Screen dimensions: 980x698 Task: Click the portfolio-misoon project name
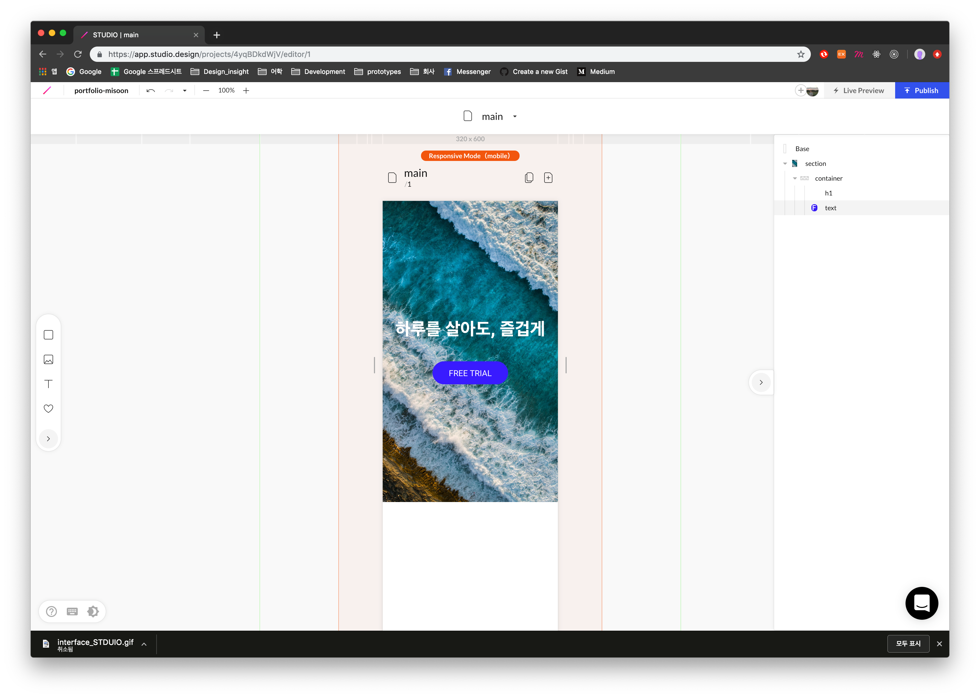[102, 90]
